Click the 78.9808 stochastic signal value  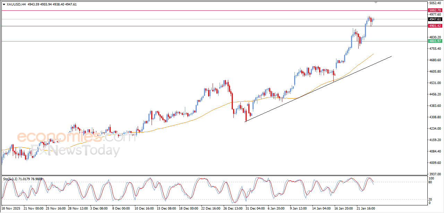(x=37, y=179)
